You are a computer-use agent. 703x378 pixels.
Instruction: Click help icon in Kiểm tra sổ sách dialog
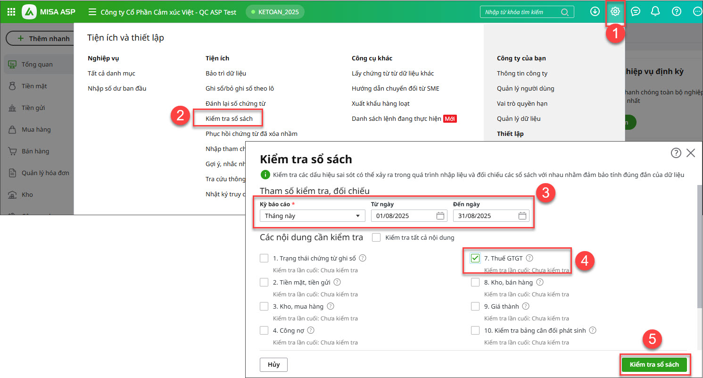coord(676,153)
